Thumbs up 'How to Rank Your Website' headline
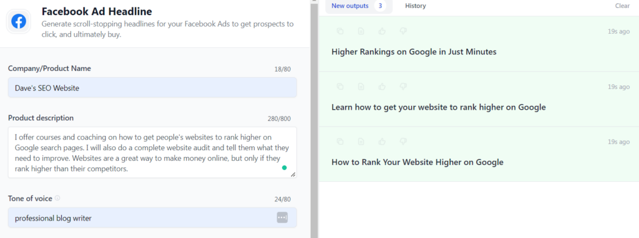The image size is (639, 238). (383, 141)
